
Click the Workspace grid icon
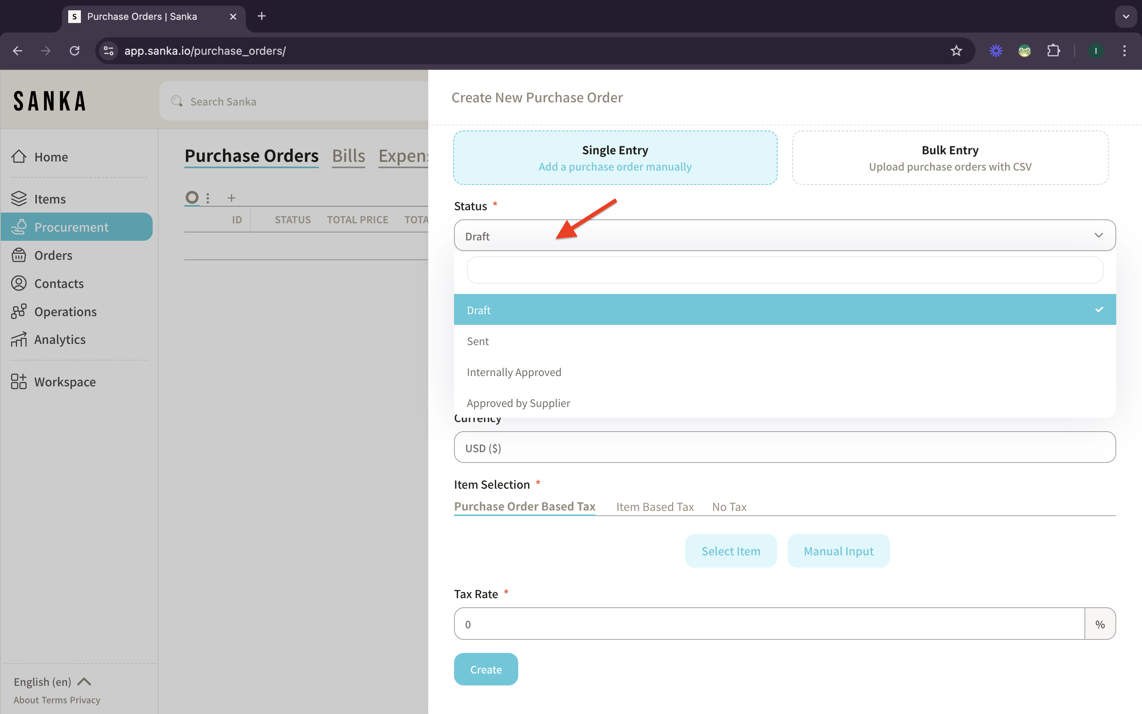[x=19, y=382]
